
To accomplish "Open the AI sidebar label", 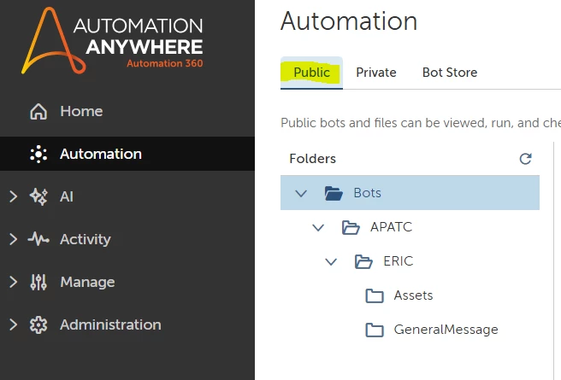I will point(67,196).
